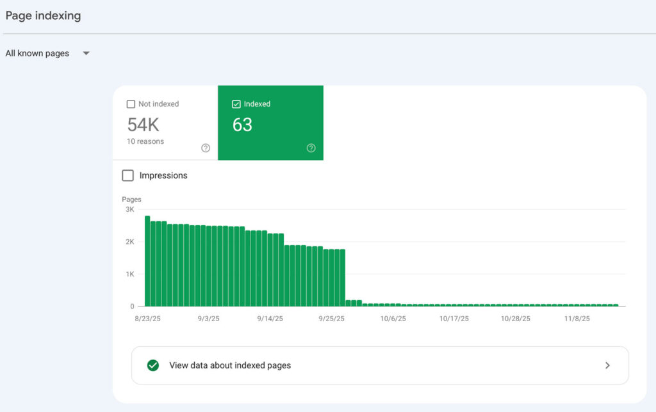Open the All known pages filter label

tap(37, 54)
